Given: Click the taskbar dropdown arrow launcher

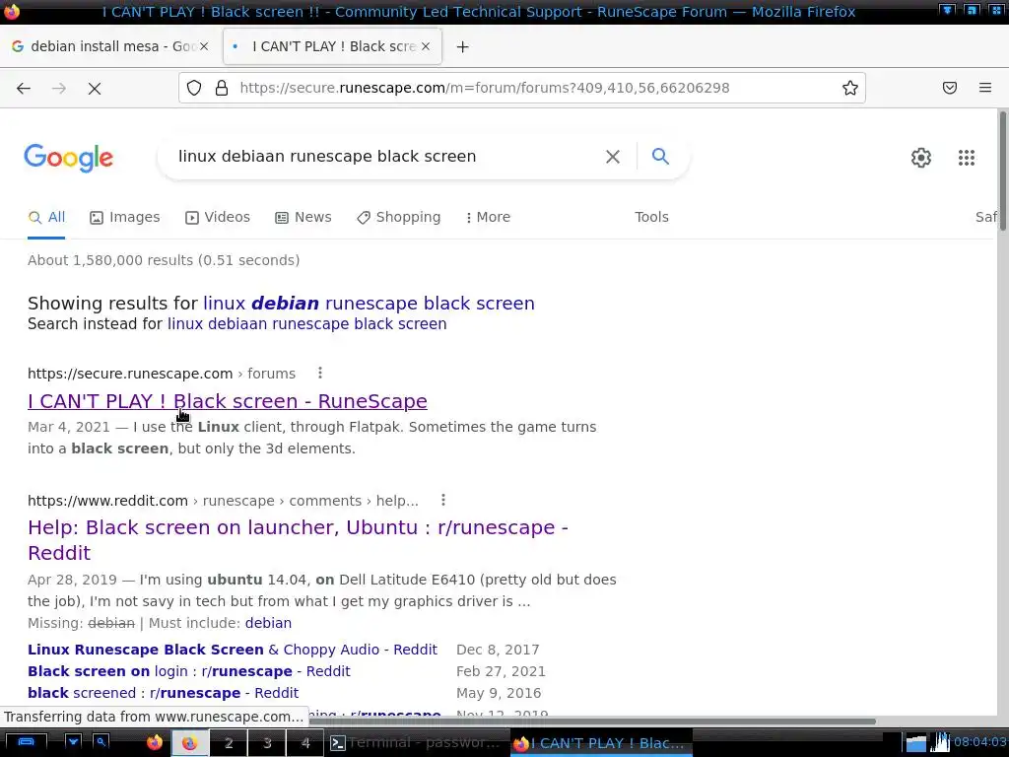Looking at the screenshot, I should tap(73, 742).
